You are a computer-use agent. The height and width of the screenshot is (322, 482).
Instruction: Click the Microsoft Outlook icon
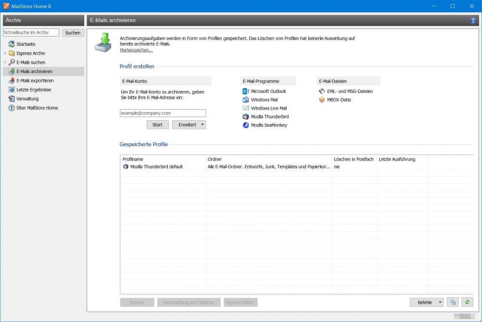click(x=246, y=91)
